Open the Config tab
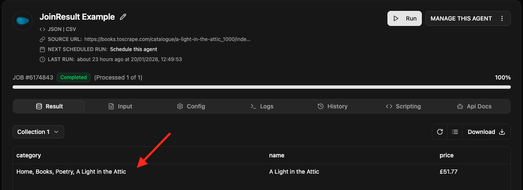 click(191, 106)
